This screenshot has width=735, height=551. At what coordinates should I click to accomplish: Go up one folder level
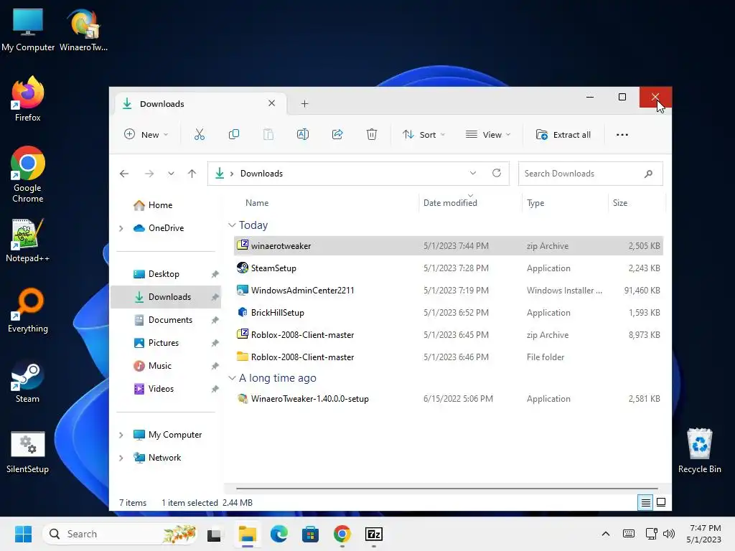click(x=192, y=174)
